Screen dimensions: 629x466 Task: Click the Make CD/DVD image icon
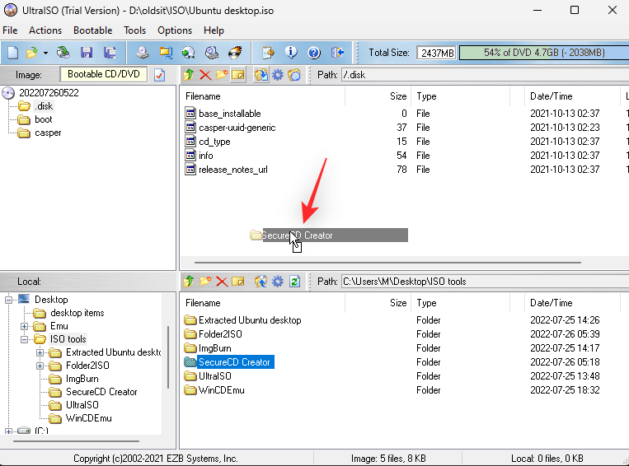pos(142,53)
